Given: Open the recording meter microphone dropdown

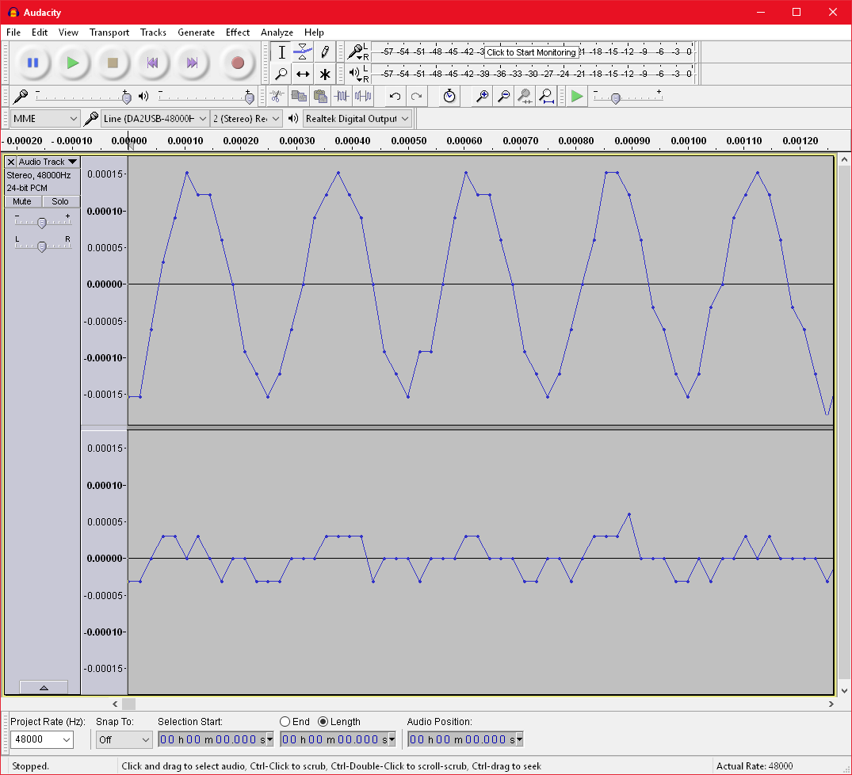Looking at the screenshot, I should pos(357,52).
